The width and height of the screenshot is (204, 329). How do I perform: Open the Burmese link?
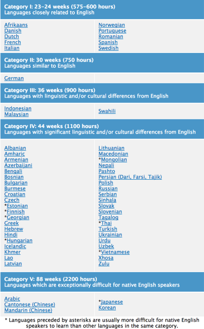(15, 189)
